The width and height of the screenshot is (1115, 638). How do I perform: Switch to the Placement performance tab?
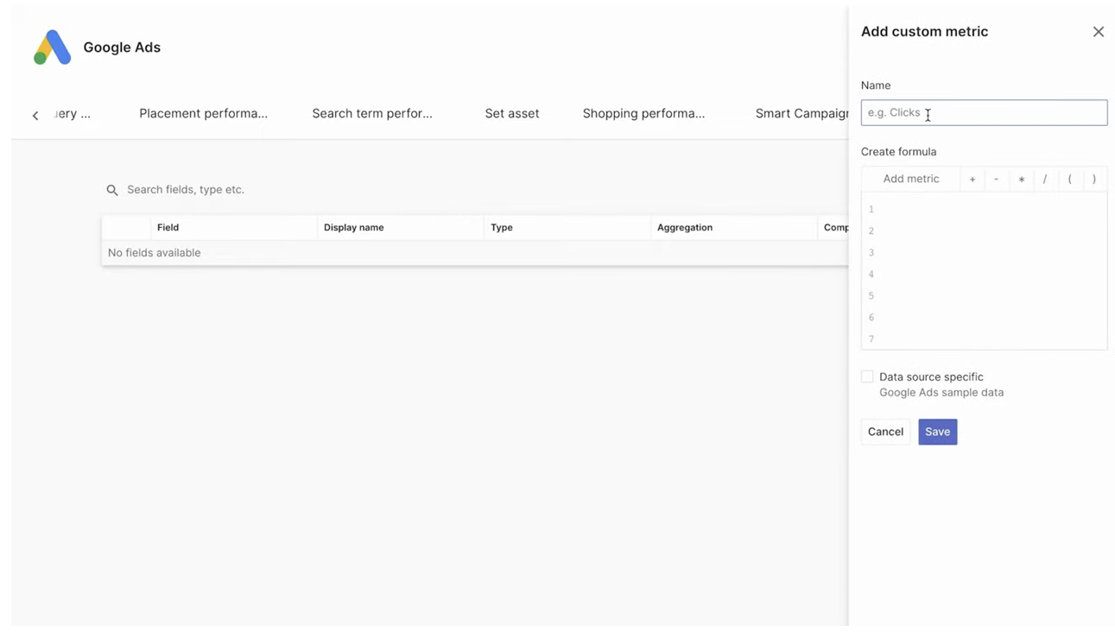(x=203, y=113)
